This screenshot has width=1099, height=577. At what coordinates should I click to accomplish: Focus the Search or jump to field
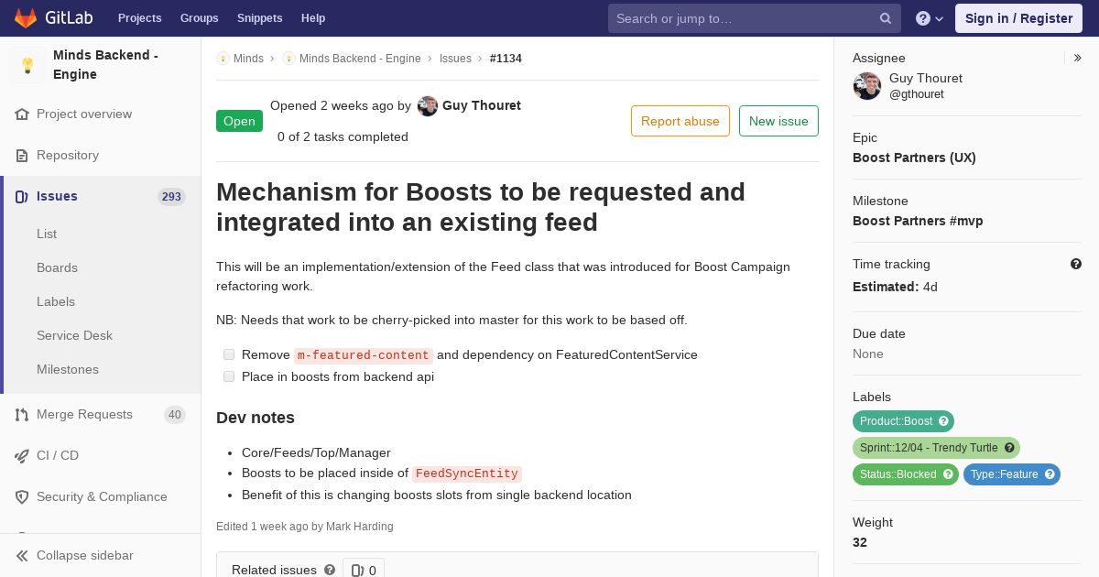point(755,18)
